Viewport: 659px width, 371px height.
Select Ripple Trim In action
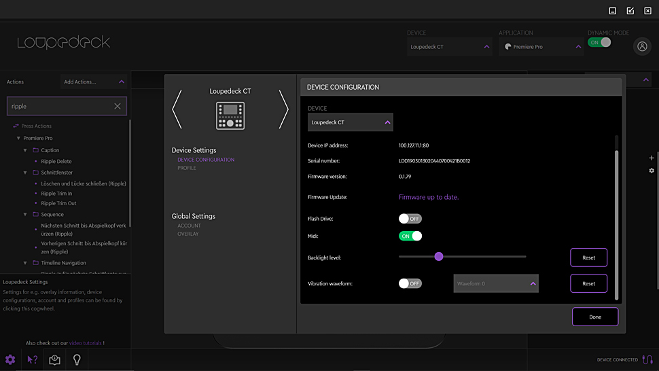[x=57, y=194]
